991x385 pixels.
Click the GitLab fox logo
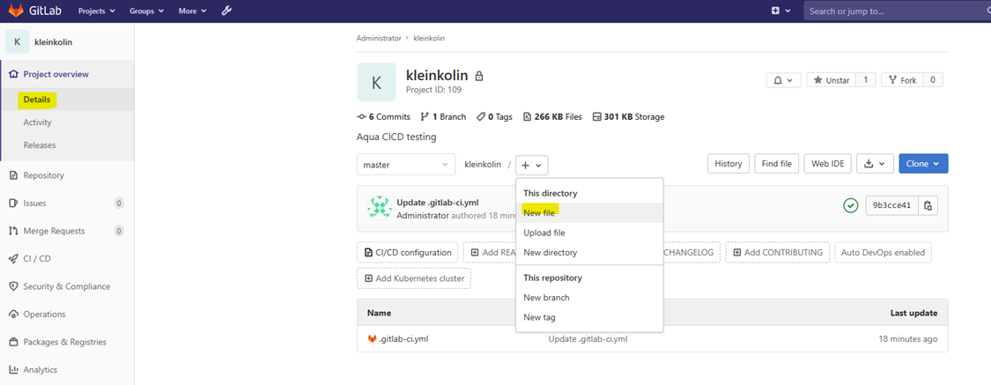(15, 11)
